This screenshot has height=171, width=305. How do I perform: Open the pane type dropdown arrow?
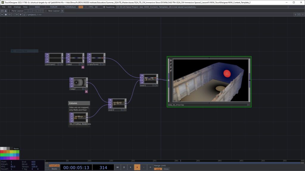click(2, 14)
